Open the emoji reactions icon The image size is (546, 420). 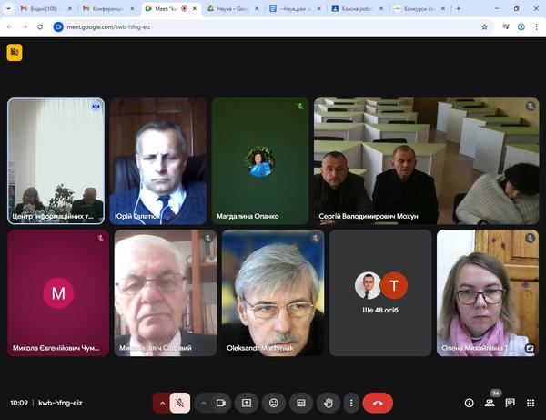273,402
